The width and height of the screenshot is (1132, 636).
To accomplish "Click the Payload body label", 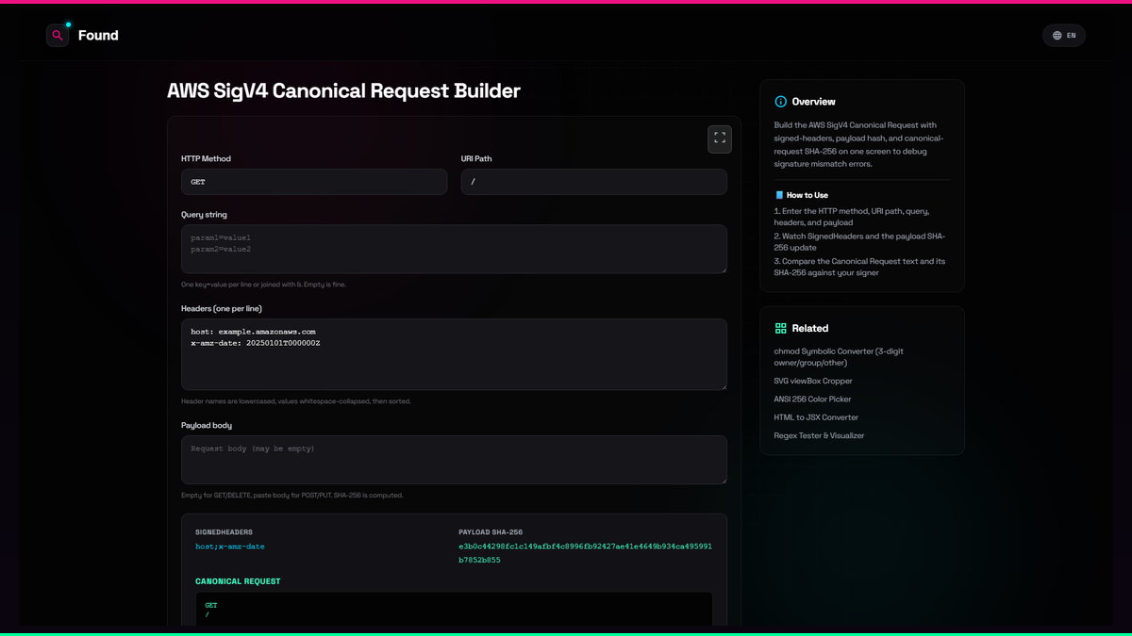I will [207, 426].
